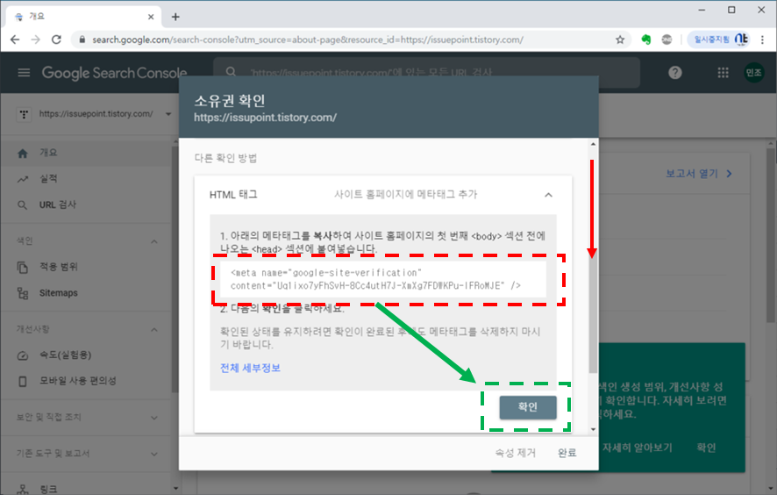
Task: Open 실적 performance report
Action: point(86,179)
